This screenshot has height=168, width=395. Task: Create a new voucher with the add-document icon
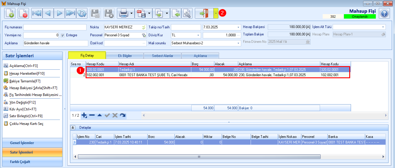coord(10,13)
